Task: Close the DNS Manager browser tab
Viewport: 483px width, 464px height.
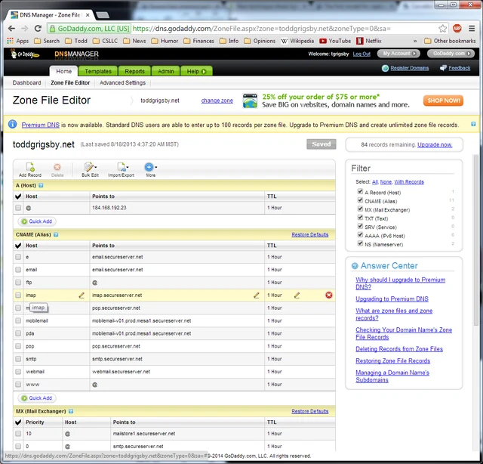Action: click(x=88, y=15)
